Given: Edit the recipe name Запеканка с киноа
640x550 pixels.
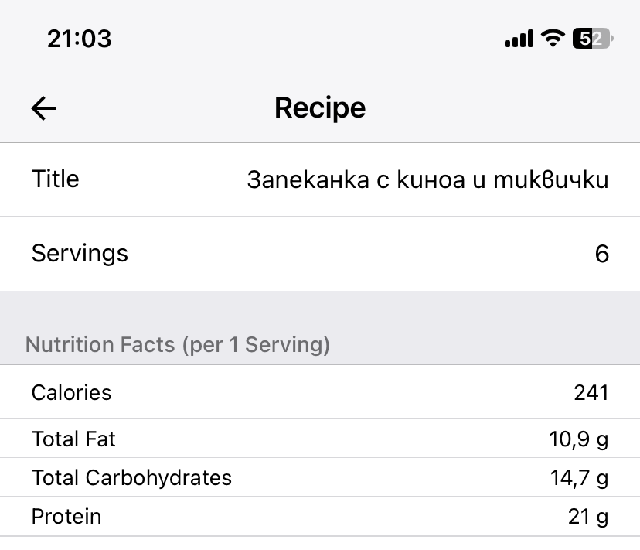Looking at the screenshot, I should pyautogui.click(x=427, y=180).
